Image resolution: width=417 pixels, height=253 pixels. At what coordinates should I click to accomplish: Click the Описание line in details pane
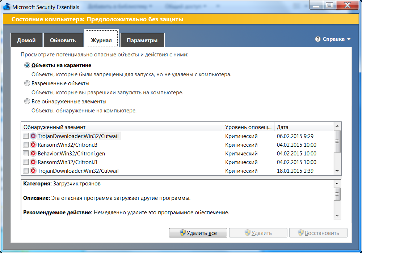107,198
